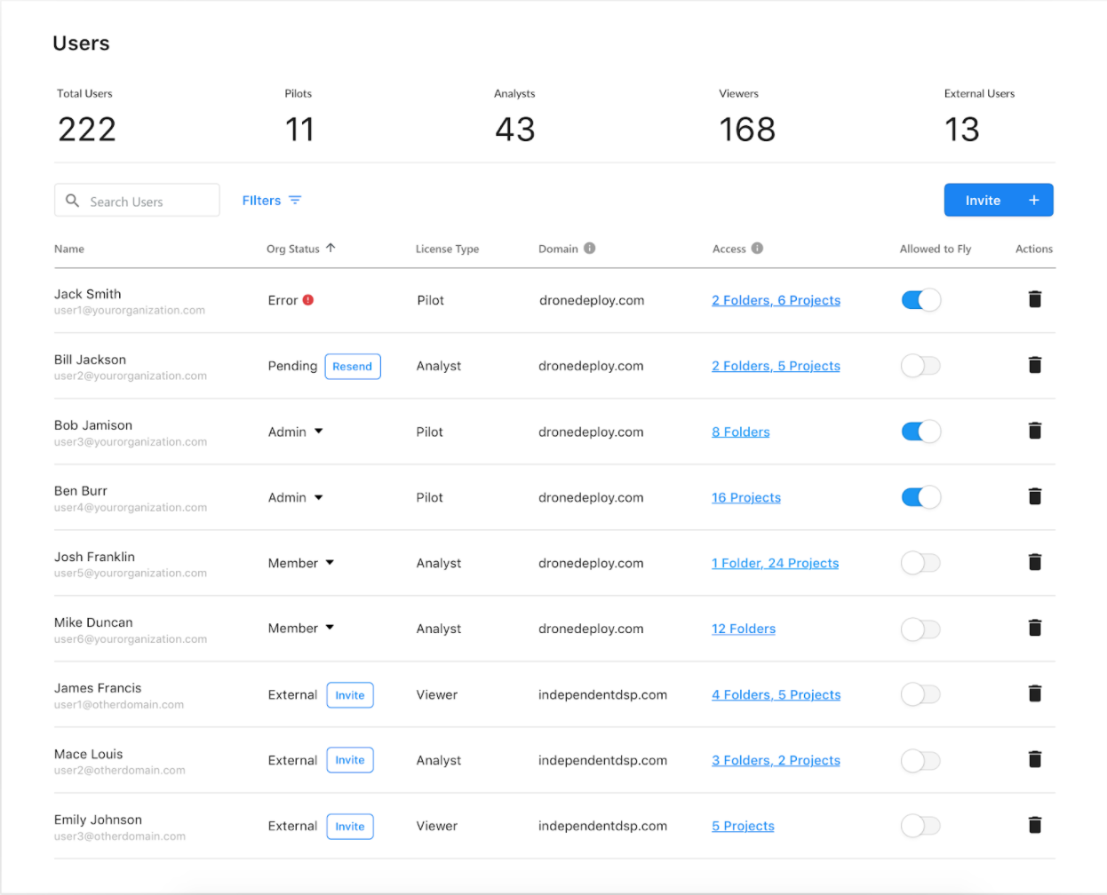The height and width of the screenshot is (895, 1107).
Task: Remove Mike Duncan with the trash icon
Action: [1034, 628]
